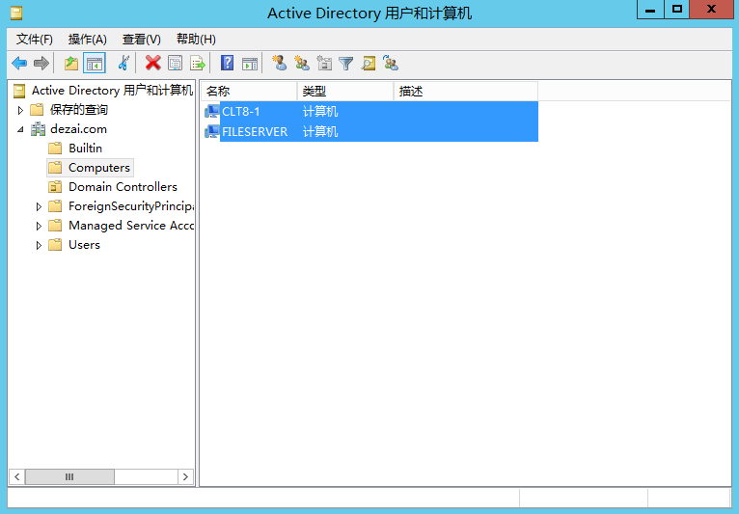This screenshot has width=739, height=514.
Task: Click the red X Delete icon
Action: [x=152, y=63]
